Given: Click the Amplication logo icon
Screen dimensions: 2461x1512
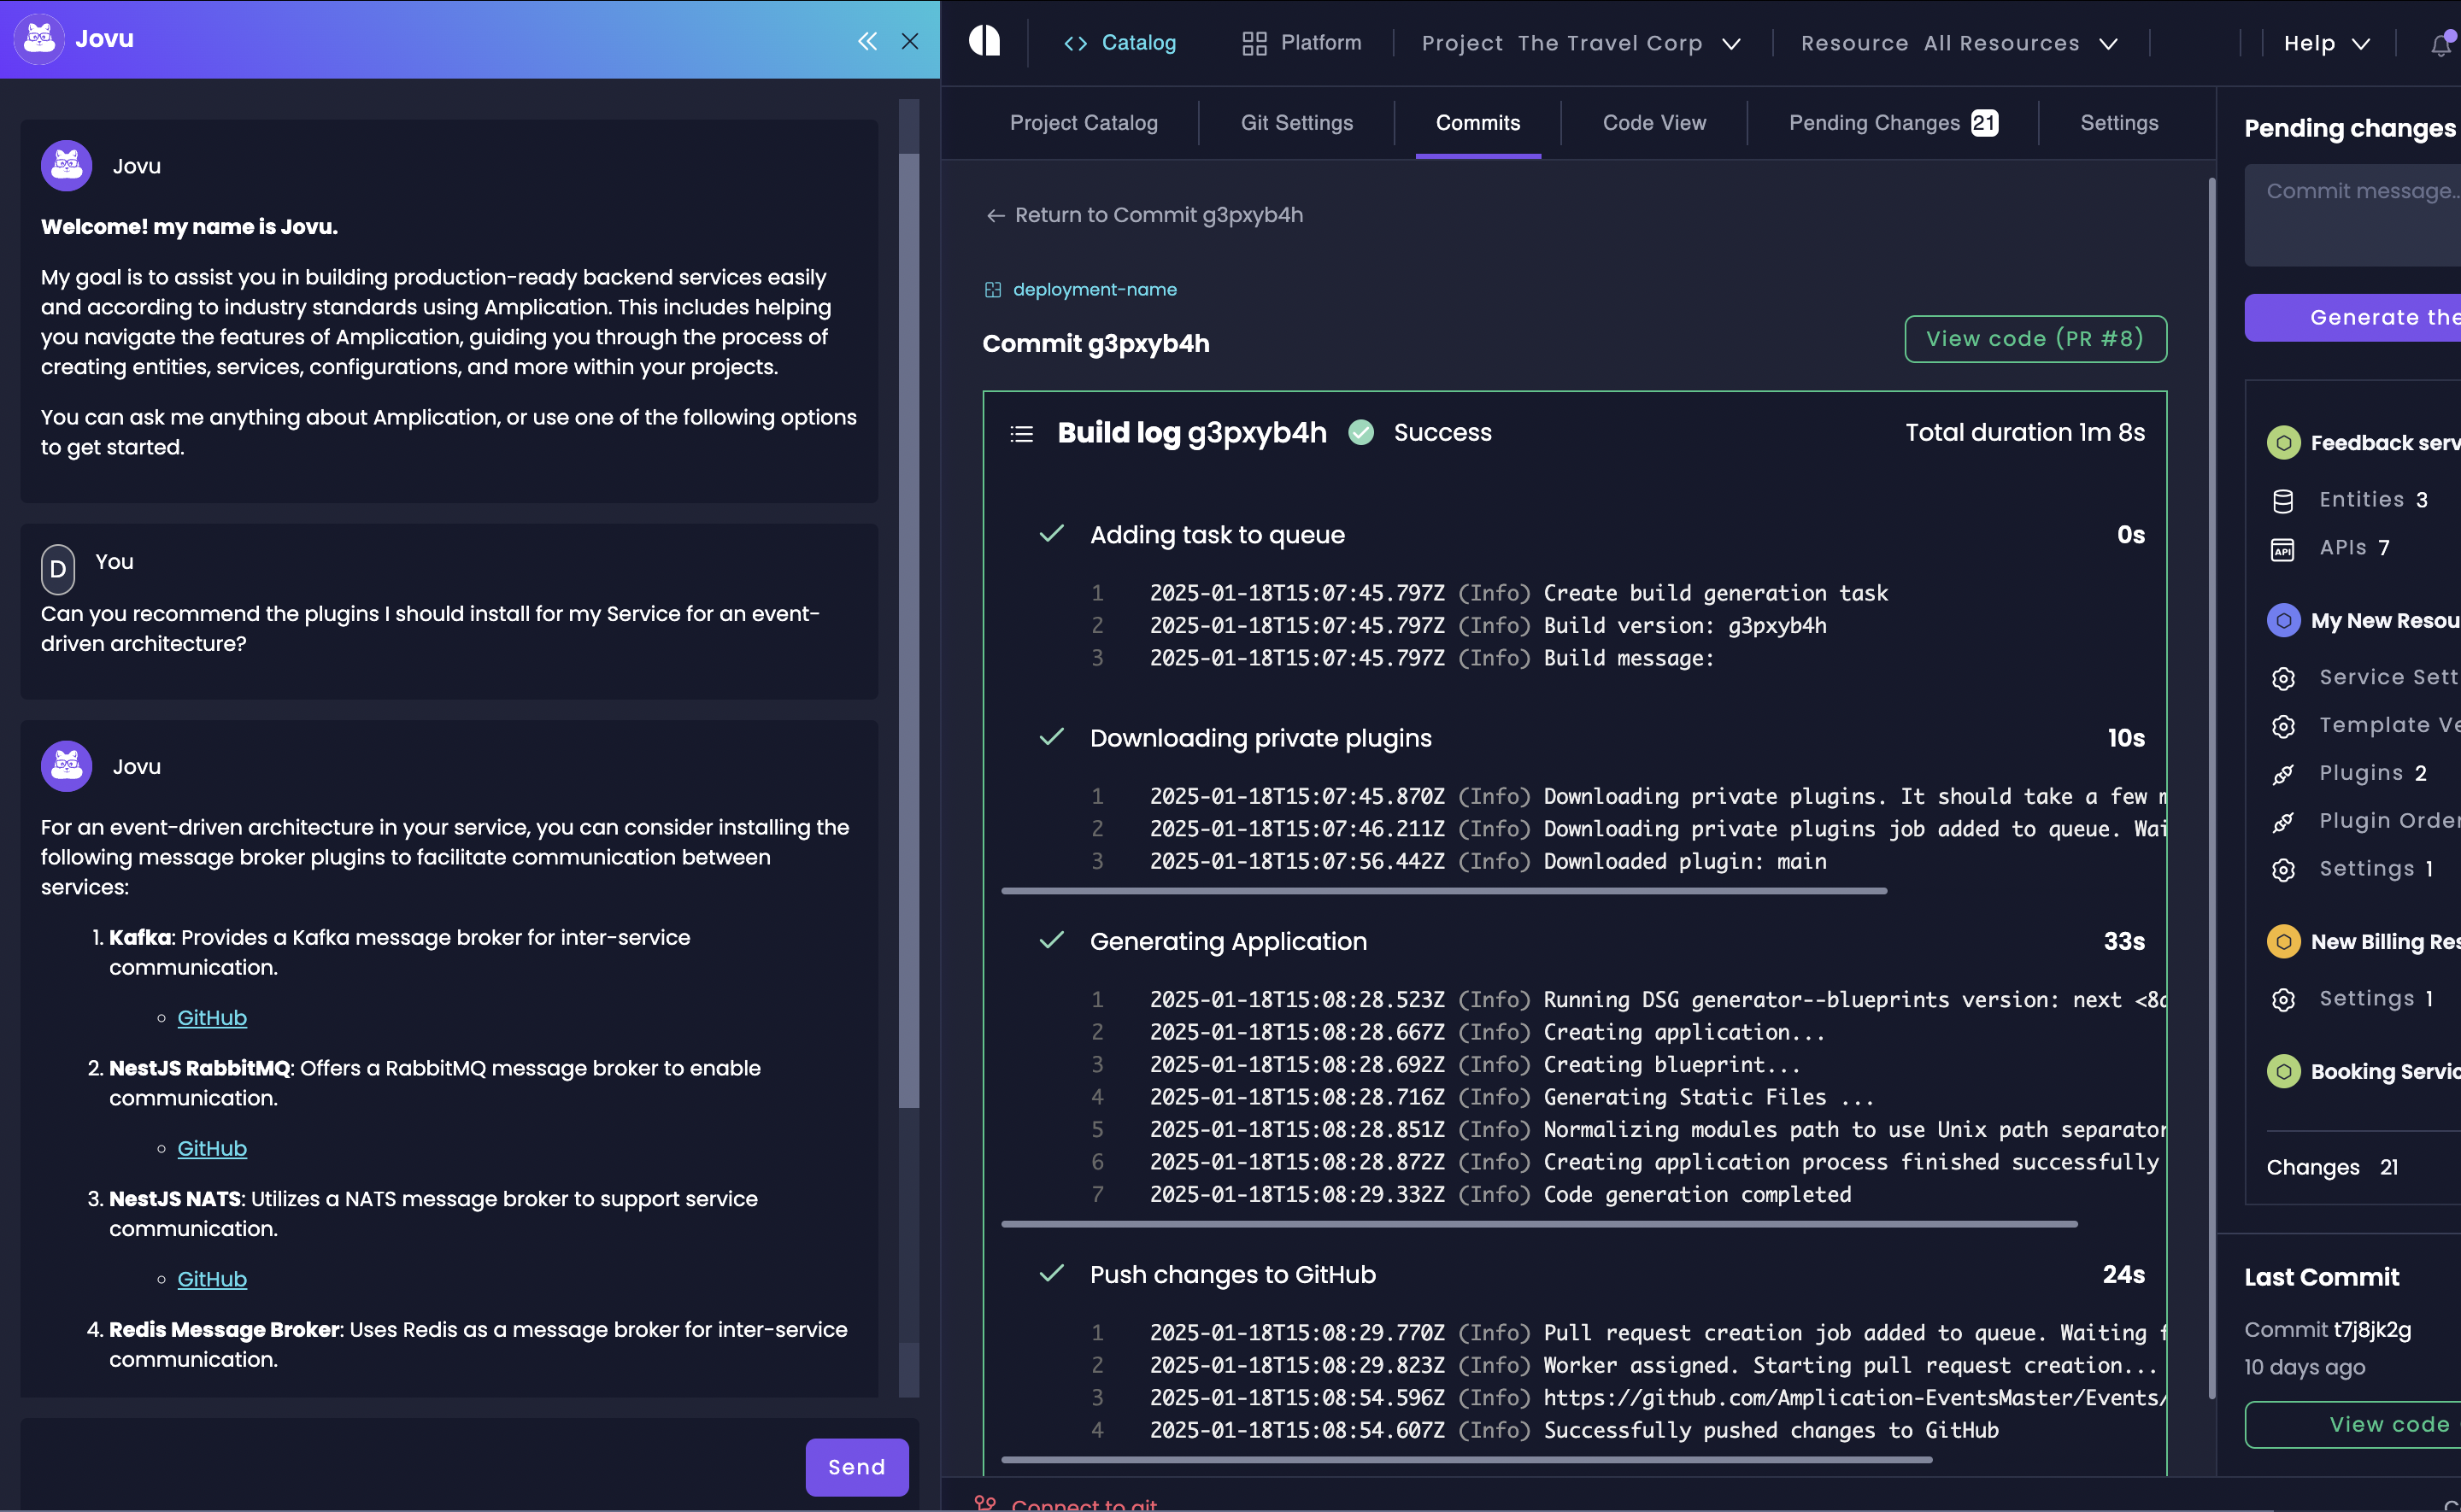Looking at the screenshot, I should click(985, 41).
